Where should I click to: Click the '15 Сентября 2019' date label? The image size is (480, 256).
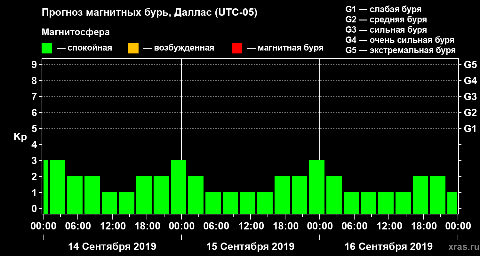[250, 246]
